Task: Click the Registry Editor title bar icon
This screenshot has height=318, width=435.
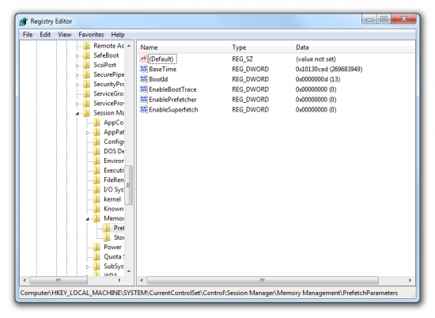Action: (x=24, y=21)
